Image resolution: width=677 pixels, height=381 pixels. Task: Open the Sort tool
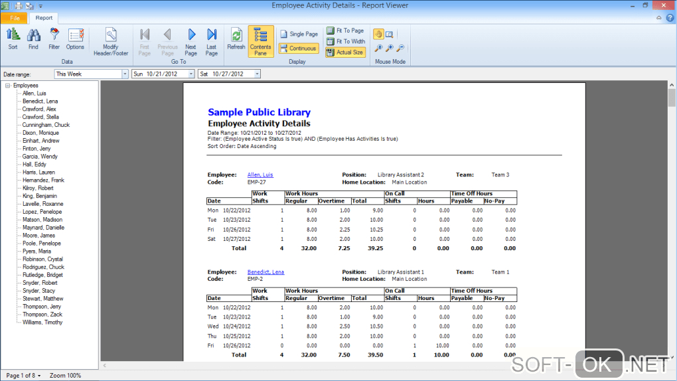click(13, 38)
